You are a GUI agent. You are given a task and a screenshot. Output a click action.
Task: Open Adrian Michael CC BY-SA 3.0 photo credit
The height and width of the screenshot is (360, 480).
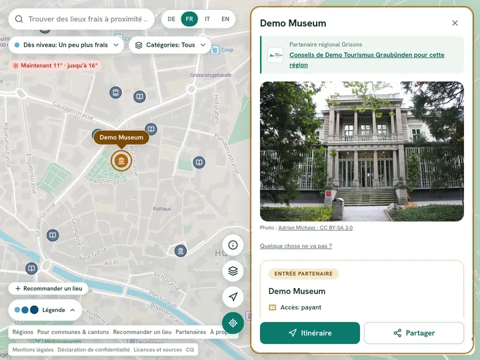[315, 228]
